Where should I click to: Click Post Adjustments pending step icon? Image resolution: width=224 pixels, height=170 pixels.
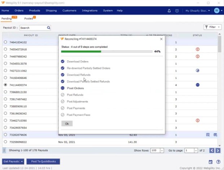click(63, 101)
